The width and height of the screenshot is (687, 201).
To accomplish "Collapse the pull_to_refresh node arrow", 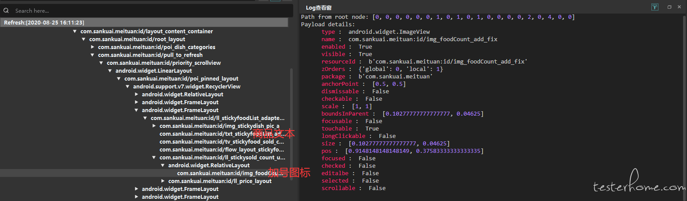I will pyautogui.click(x=93, y=55).
